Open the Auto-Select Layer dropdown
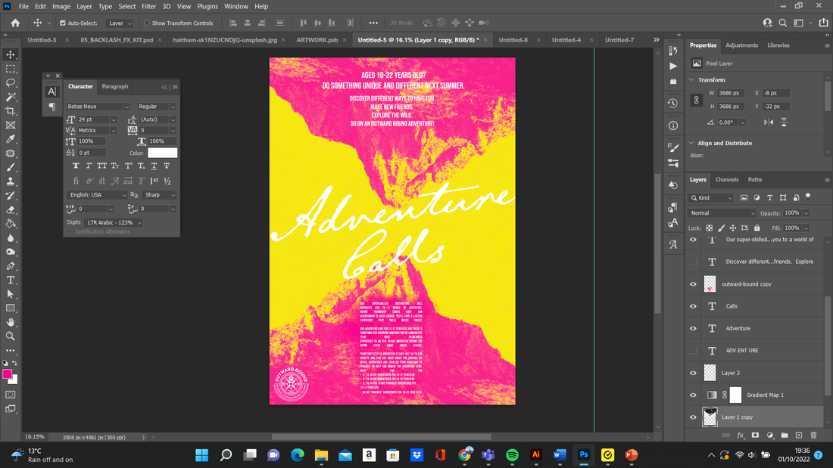 pos(120,23)
